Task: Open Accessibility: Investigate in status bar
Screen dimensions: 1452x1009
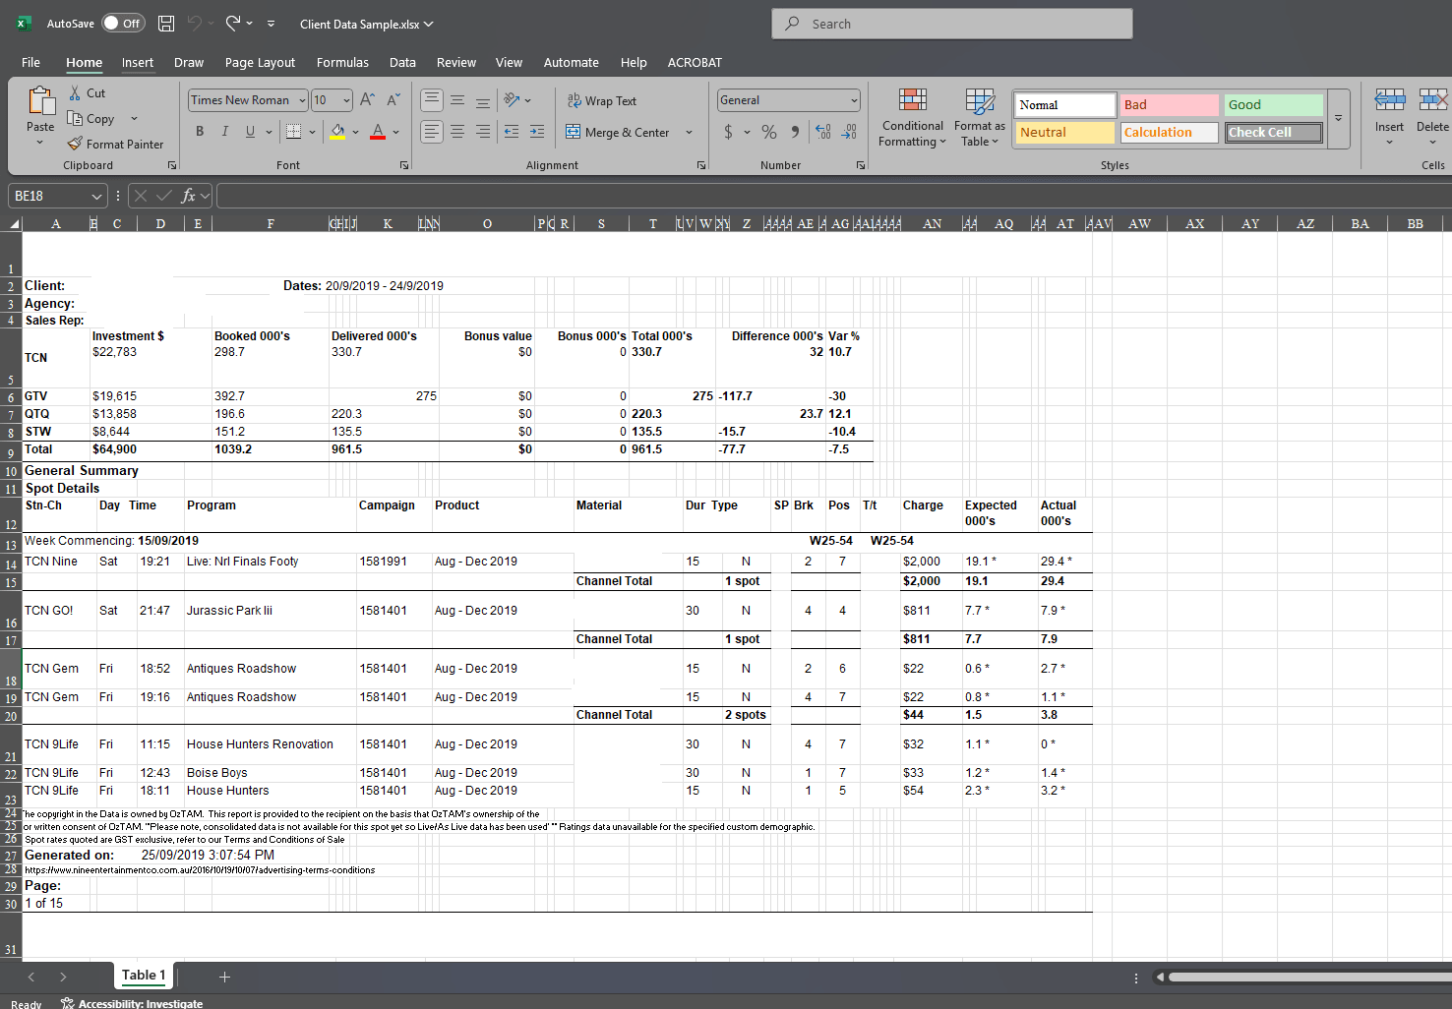Action: (132, 1003)
